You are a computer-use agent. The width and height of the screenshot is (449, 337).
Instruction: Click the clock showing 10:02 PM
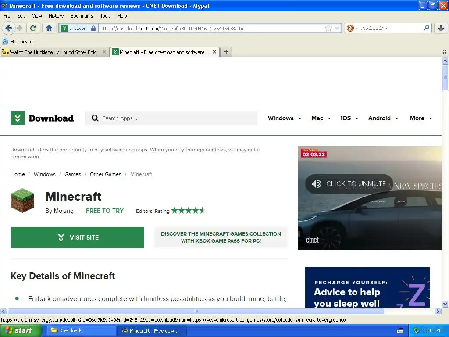click(433, 331)
